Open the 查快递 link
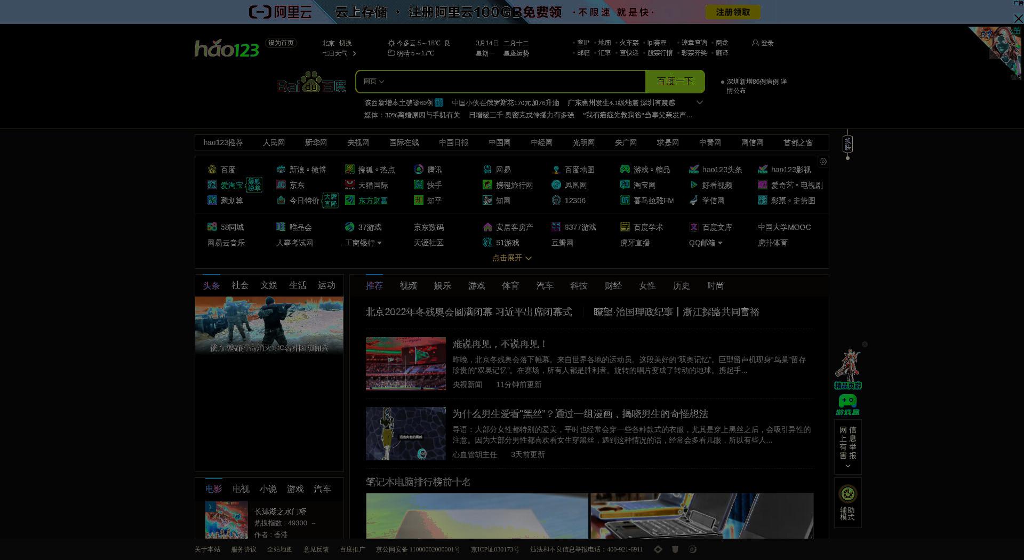 coord(629,53)
